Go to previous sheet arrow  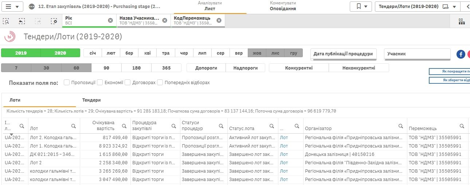tap(466, 7)
